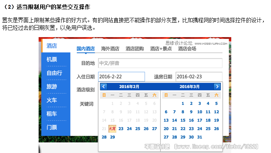271x153 pixels.
Task: Pick February 26 in the calendar
Action: pos(146,129)
